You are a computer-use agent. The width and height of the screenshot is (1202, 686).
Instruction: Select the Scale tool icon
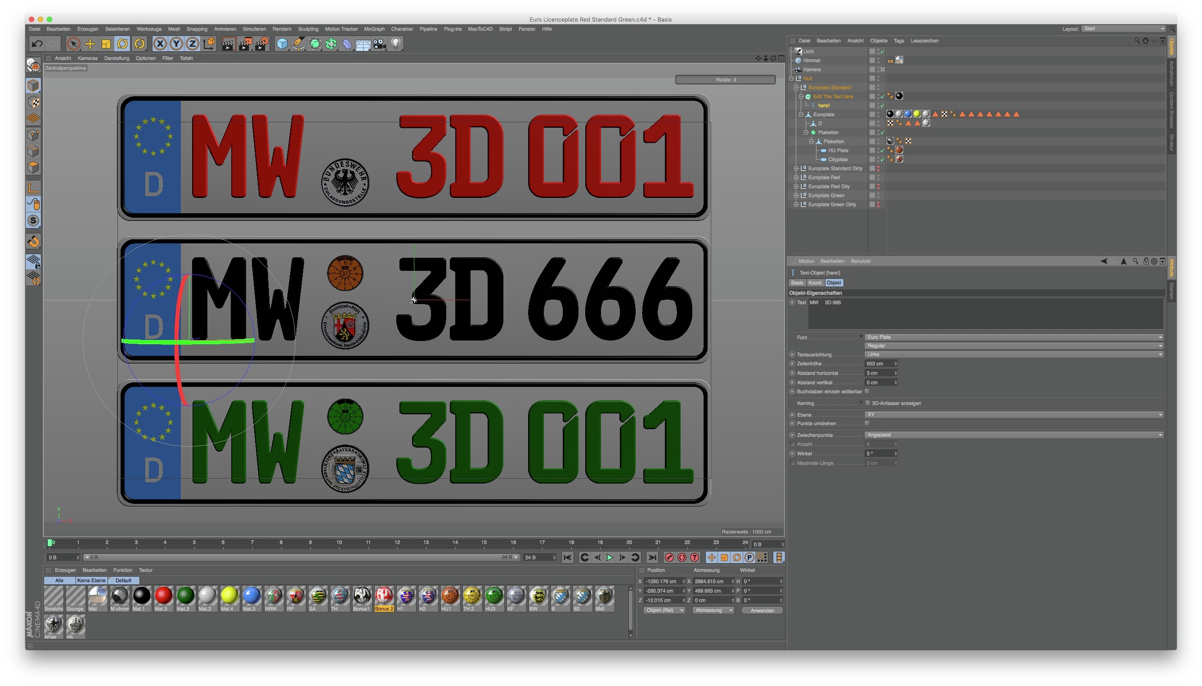click(x=106, y=44)
